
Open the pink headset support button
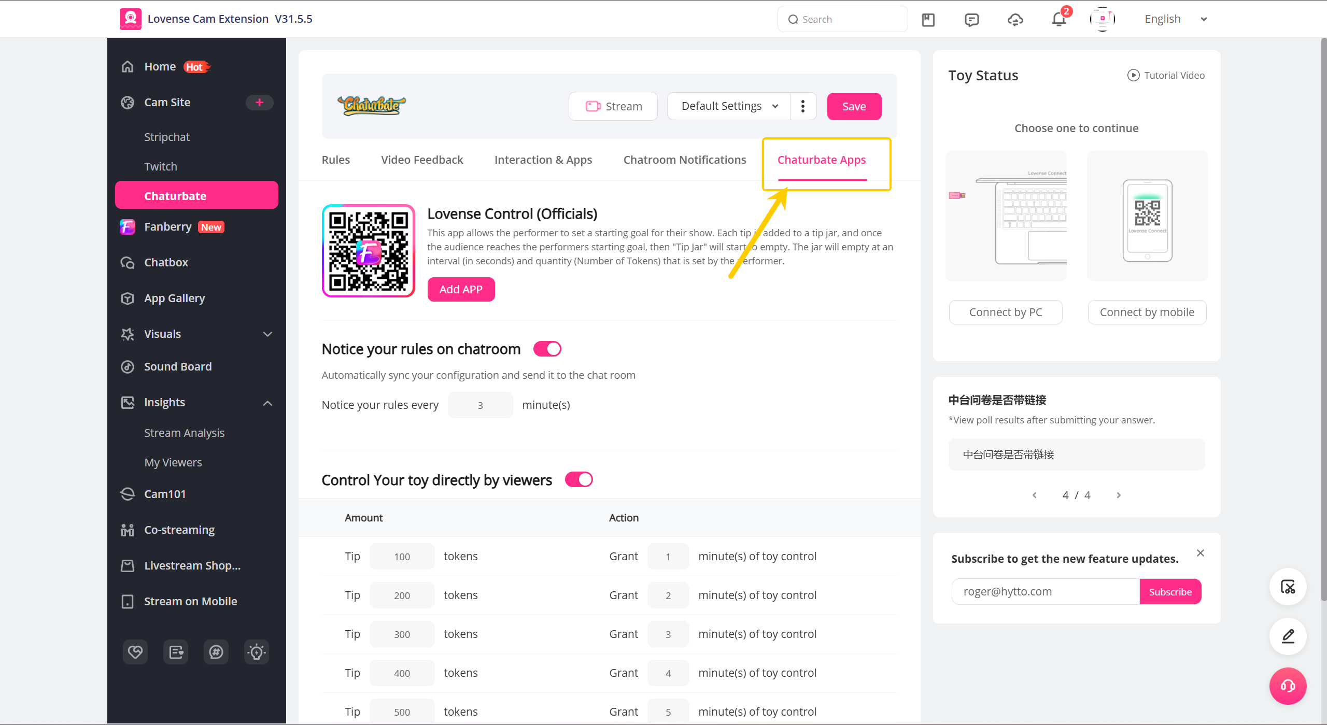point(1288,686)
